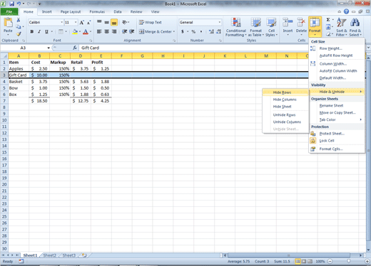Open the Calibri font name dropdown

(61, 22)
